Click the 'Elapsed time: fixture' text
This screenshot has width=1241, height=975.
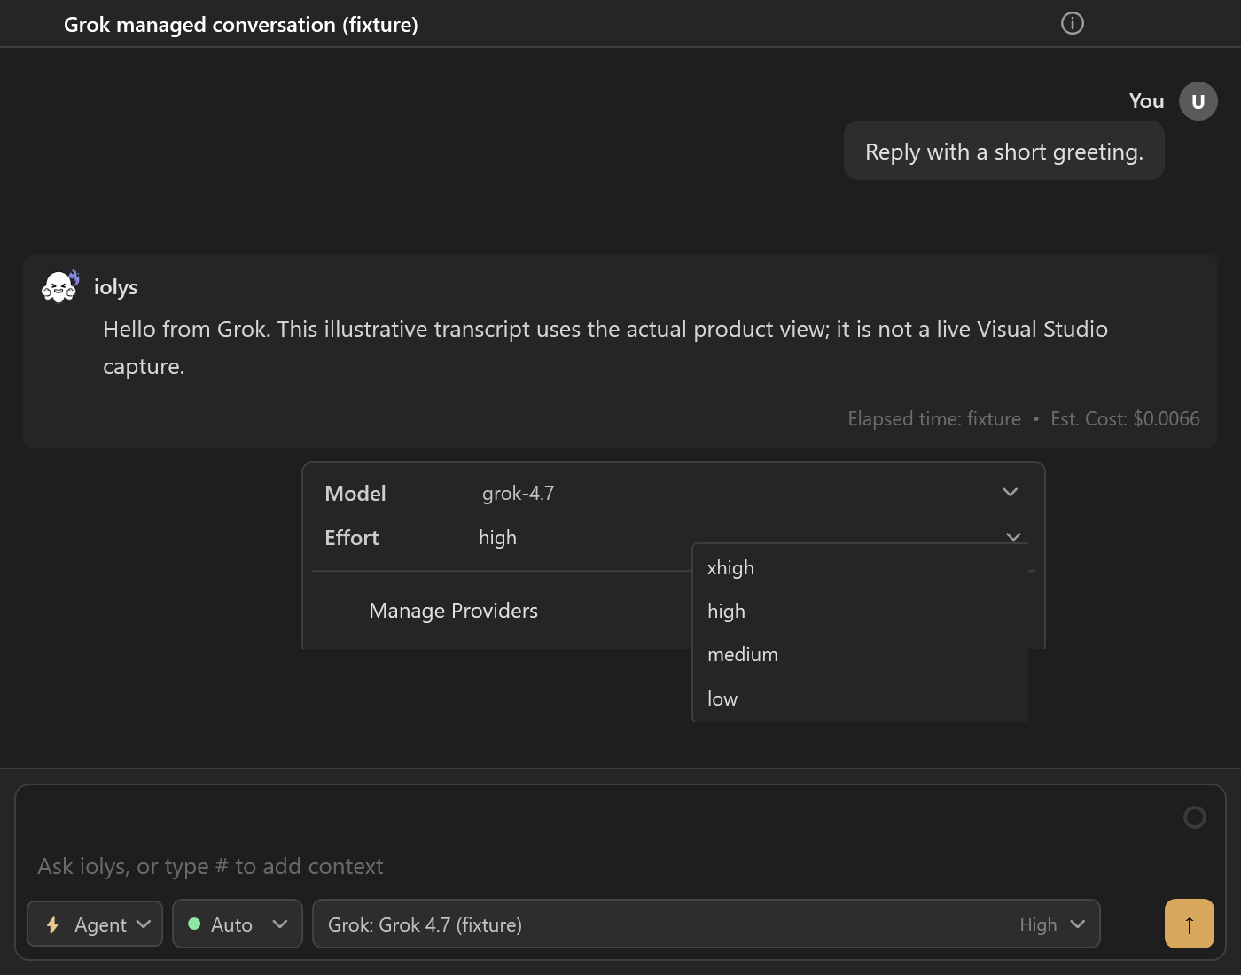click(934, 418)
